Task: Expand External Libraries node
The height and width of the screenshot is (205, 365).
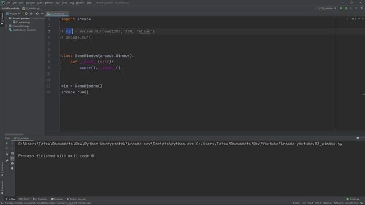Action: click(6, 26)
